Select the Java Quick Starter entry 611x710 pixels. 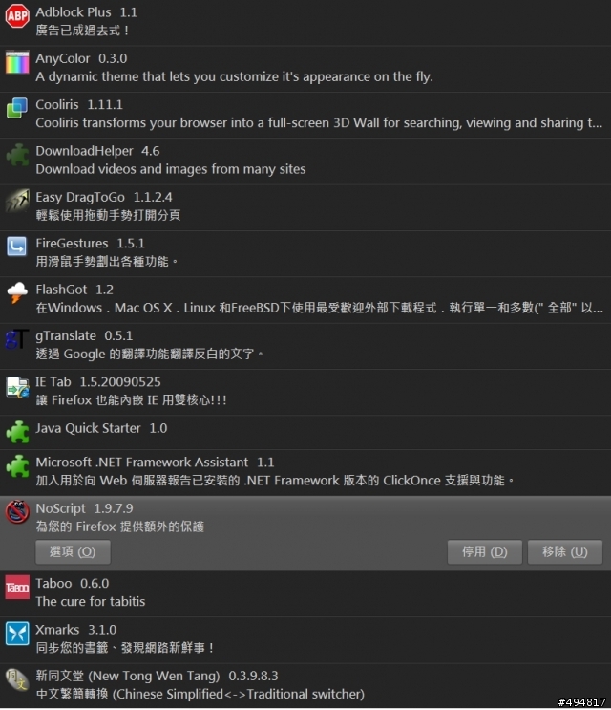tap(305, 433)
